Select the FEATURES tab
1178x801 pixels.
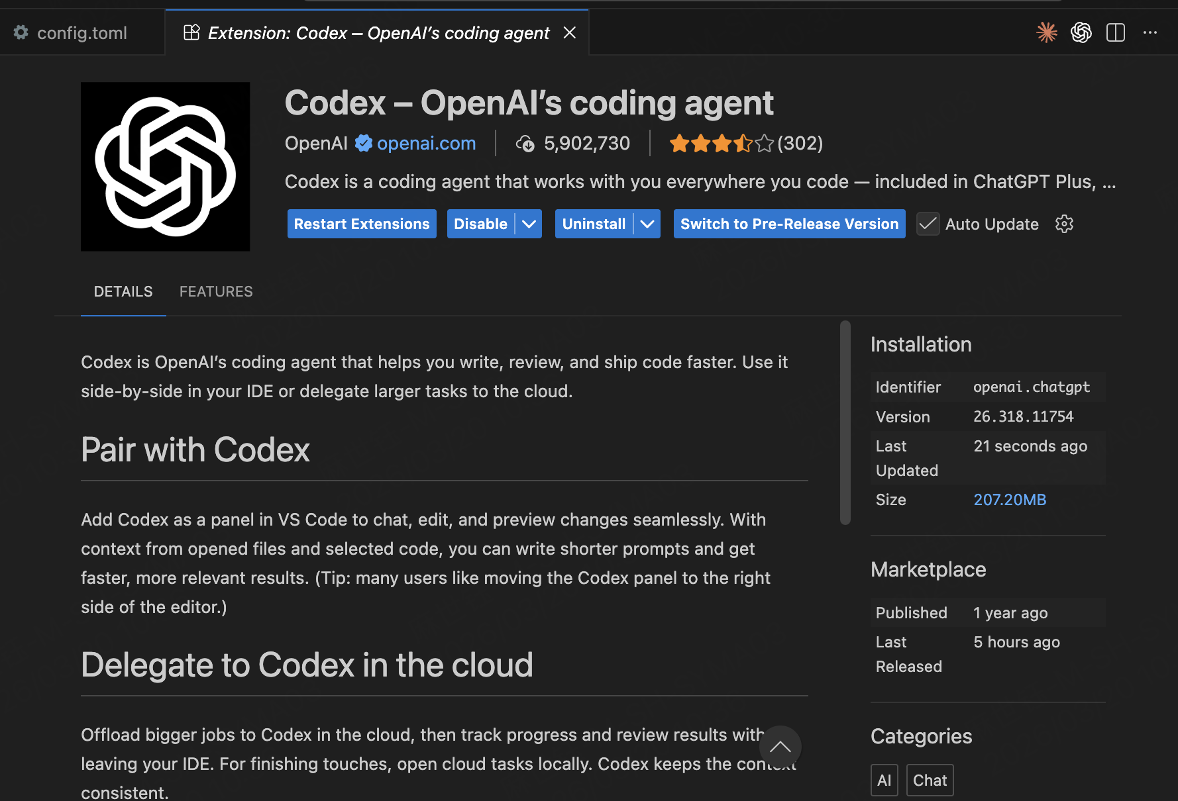(x=216, y=291)
